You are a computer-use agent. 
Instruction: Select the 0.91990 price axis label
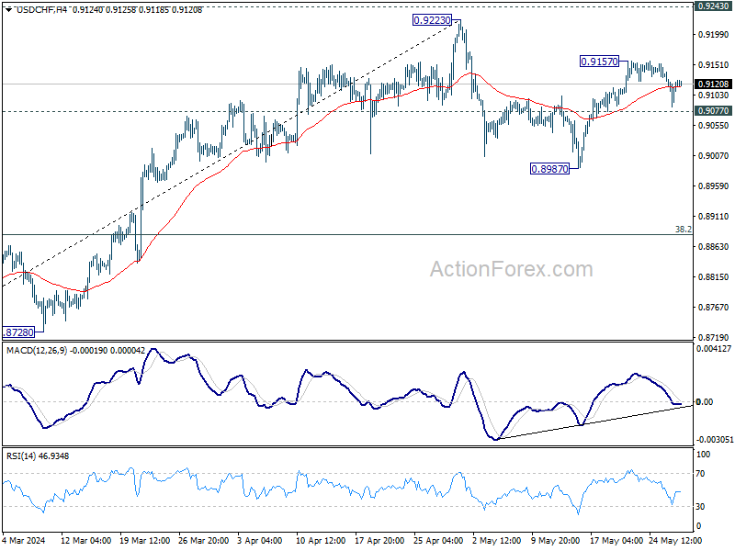(x=714, y=35)
